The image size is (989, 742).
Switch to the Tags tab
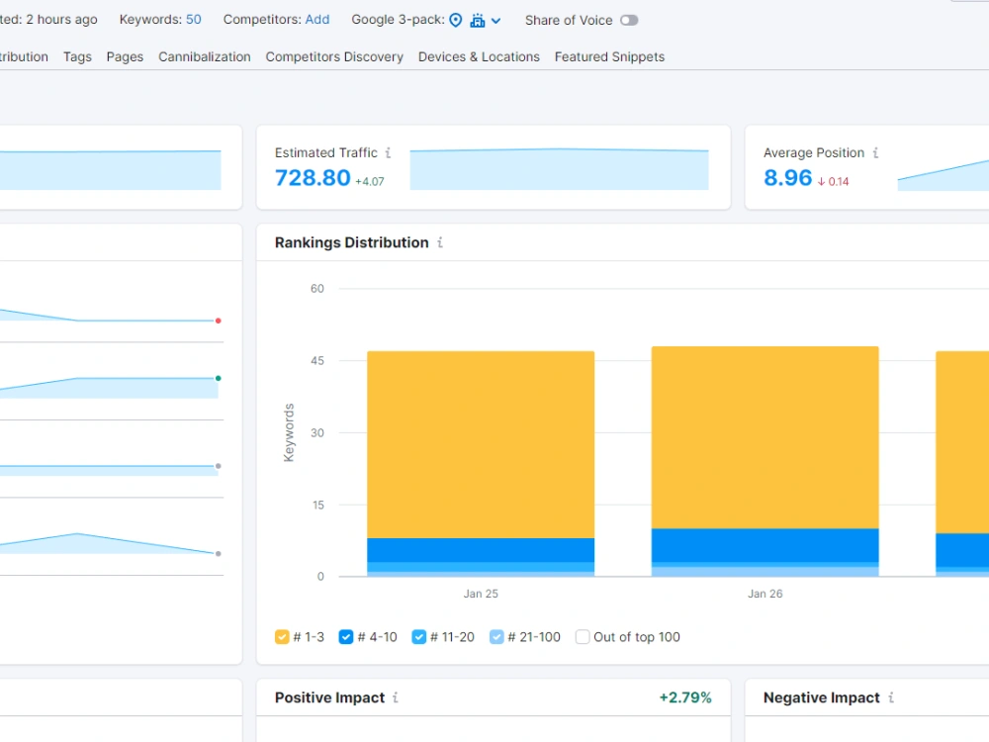(x=77, y=56)
